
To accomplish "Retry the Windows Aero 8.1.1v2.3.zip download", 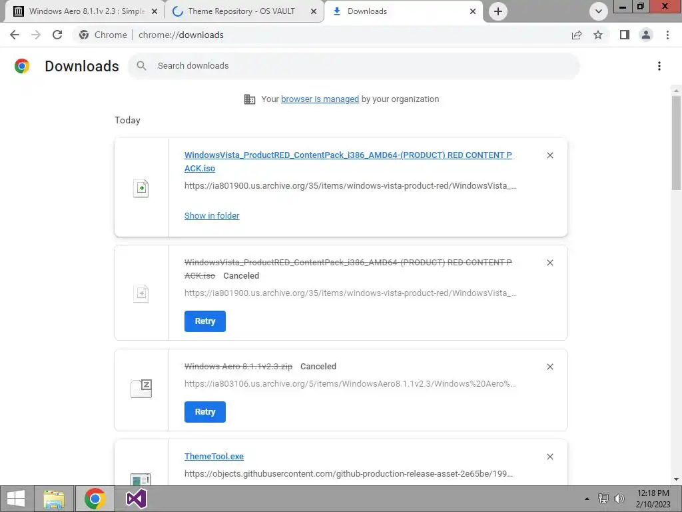I will coord(205,412).
